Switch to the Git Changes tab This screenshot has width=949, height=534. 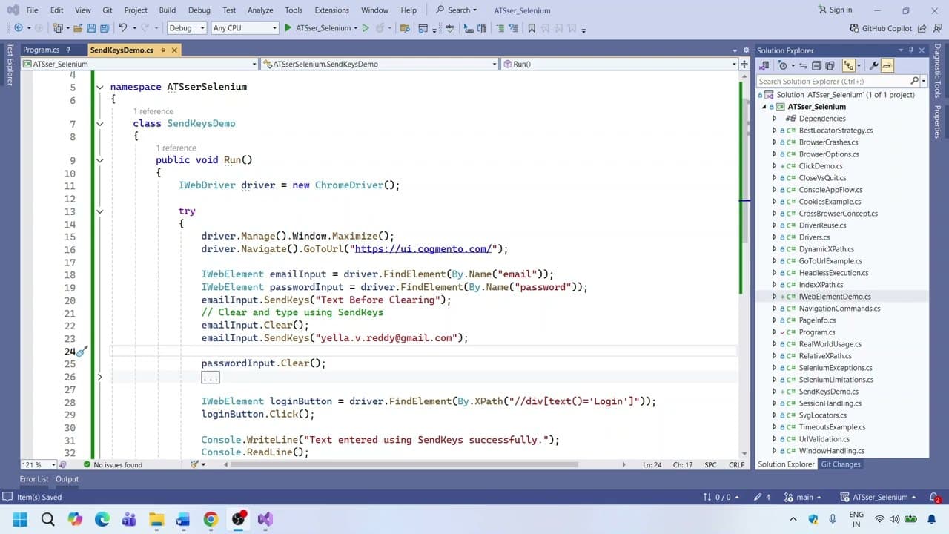coord(841,464)
